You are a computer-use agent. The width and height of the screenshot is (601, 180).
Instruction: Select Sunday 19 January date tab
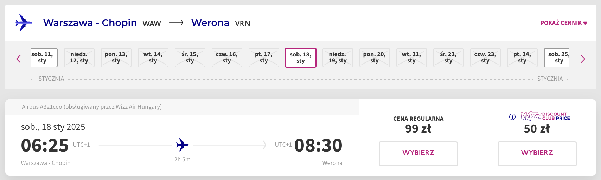[x=338, y=58]
